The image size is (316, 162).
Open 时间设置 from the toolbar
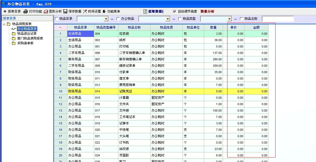(85, 11)
